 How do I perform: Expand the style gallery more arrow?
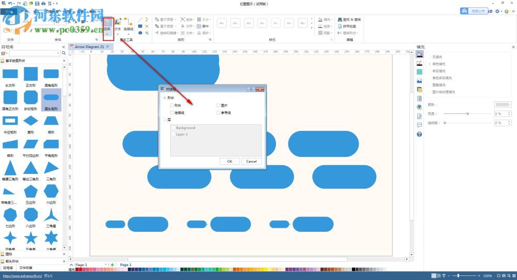coord(312,28)
